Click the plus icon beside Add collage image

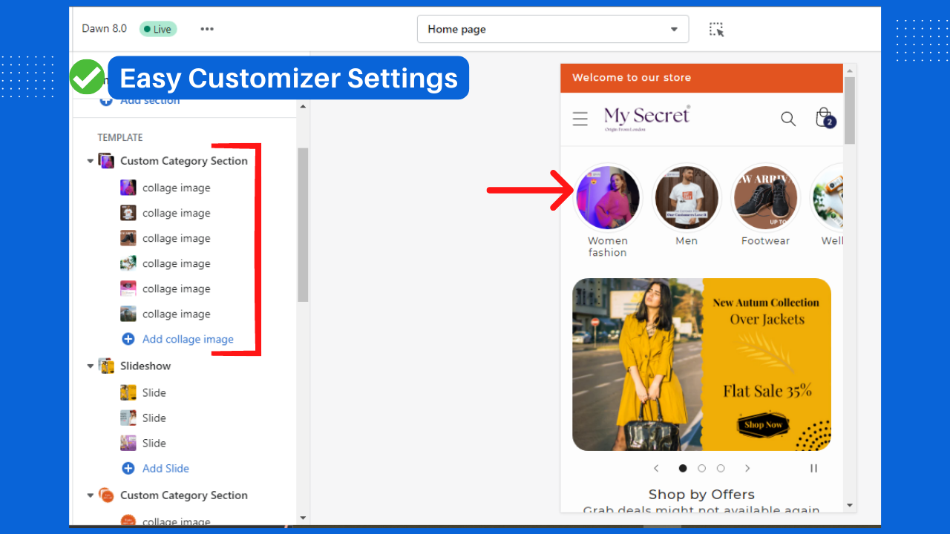point(128,339)
